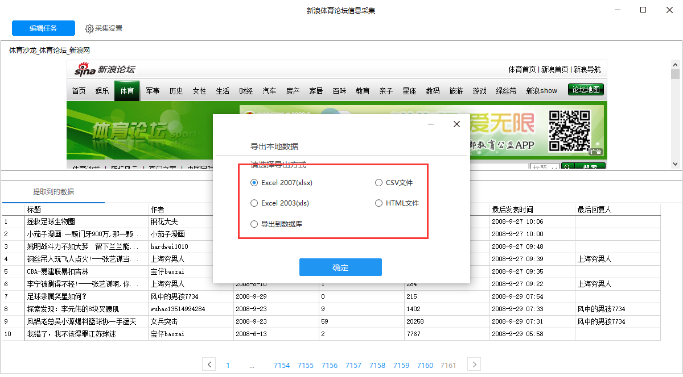683x377 pixels.
Task: Go to next results page arrow
Action: tap(474, 365)
